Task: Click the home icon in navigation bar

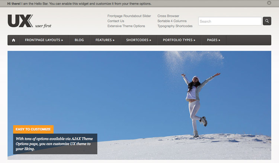Action: pyautogui.click(x=13, y=40)
